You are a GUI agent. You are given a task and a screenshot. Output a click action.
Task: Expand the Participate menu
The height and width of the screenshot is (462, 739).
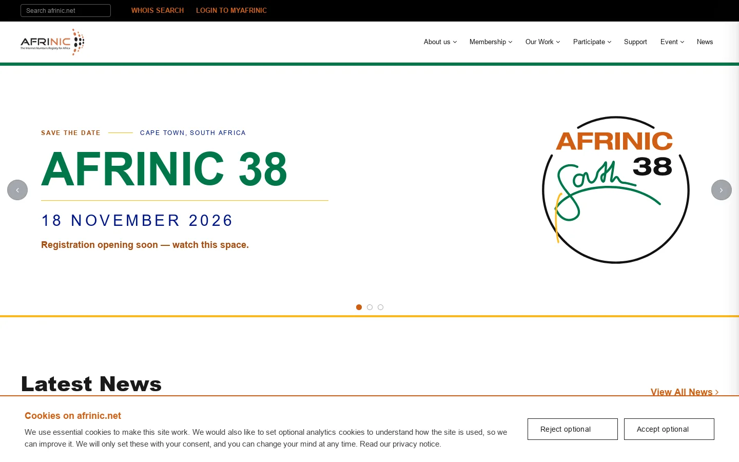tap(592, 42)
